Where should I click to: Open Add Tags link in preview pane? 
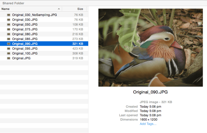tap(148, 124)
